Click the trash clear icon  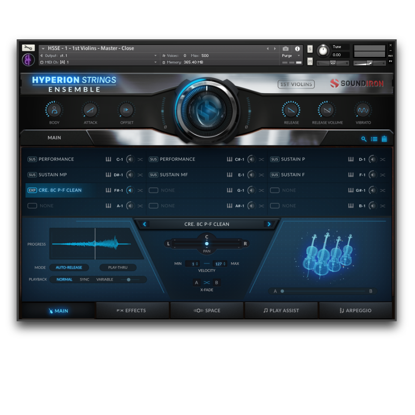[x=384, y=139]
